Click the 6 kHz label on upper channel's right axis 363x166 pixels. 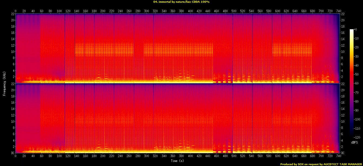[x=342, y=64]
